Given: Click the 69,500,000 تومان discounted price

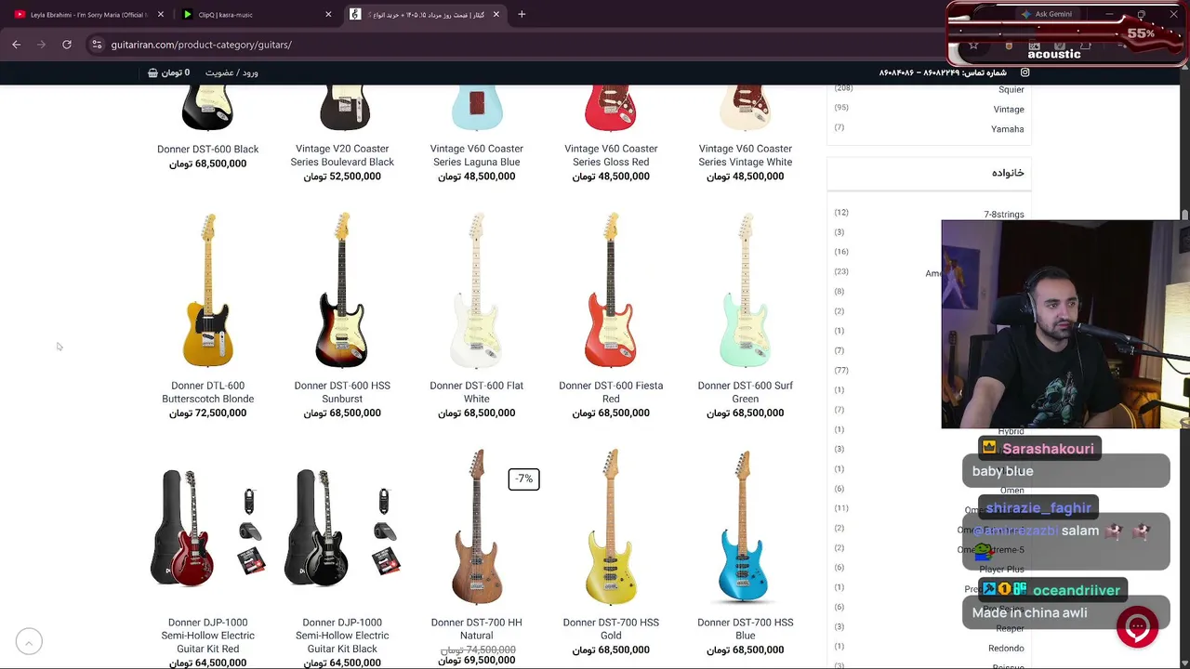Looking at the screenshot, I should coord(477,661).
